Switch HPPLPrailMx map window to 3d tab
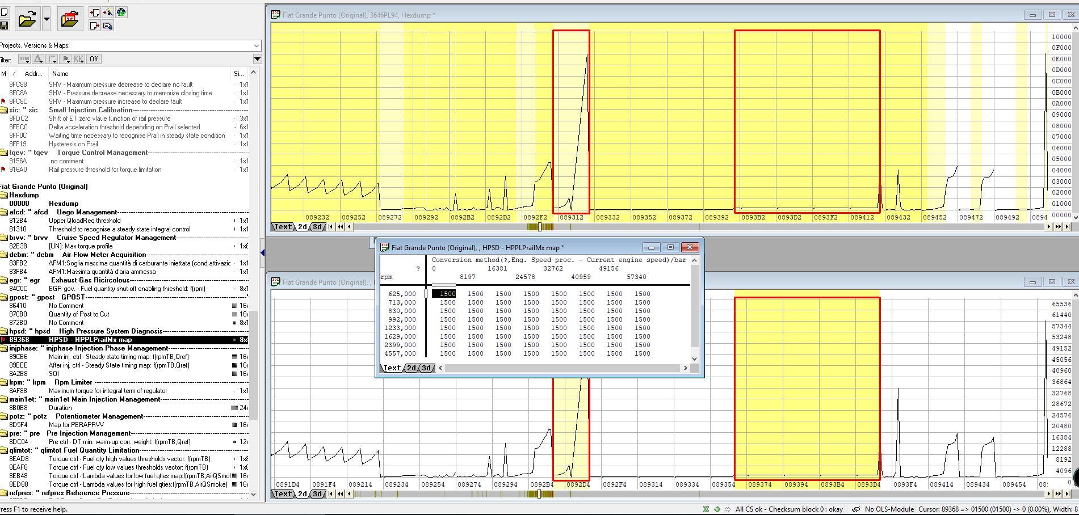Image resolution: width=1079 pixels, height=515 pixels. tap(426, 368)
